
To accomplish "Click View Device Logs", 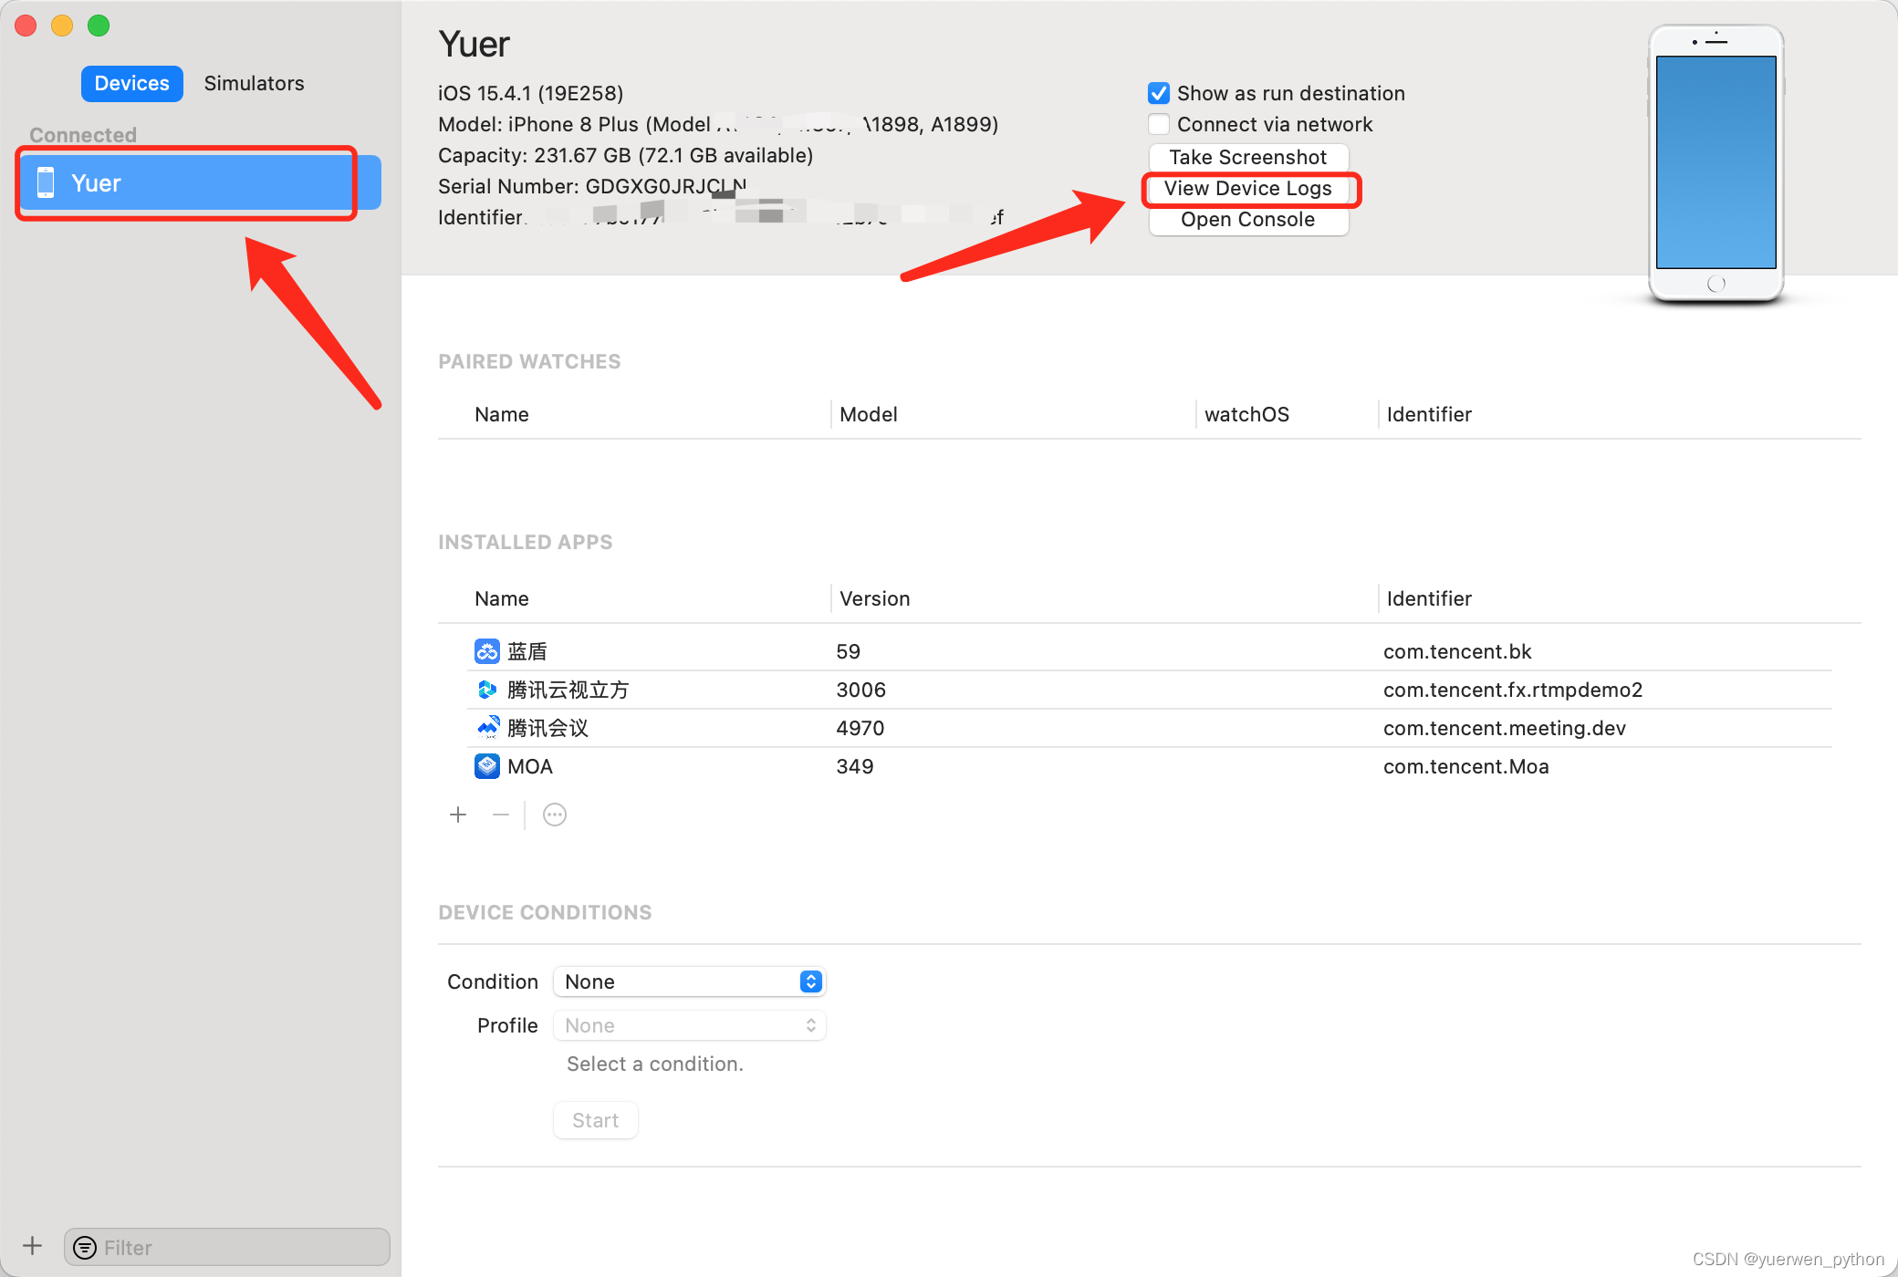I will 1250,189.
